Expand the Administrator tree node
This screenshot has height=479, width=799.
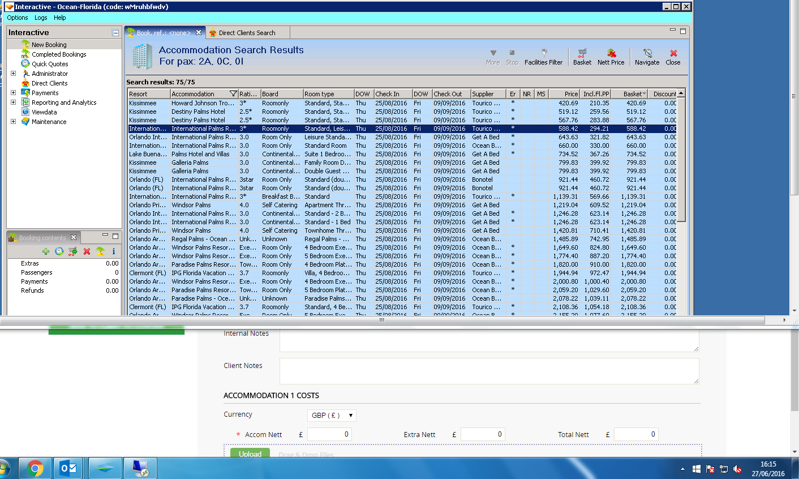click(x=14, y=74)
